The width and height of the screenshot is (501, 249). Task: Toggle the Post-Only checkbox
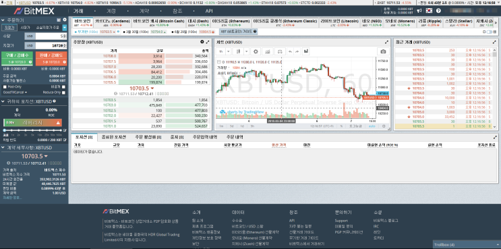5,87
